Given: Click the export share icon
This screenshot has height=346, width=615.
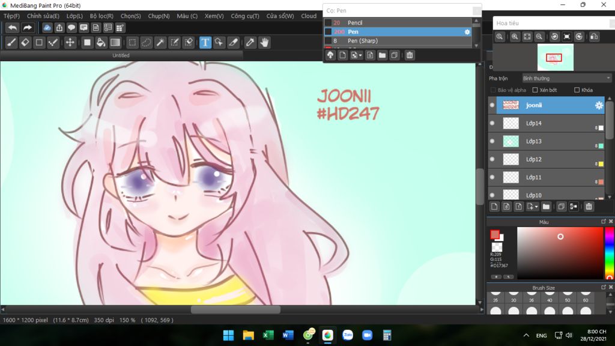Looking at the screenshot, I should point(59,28).
